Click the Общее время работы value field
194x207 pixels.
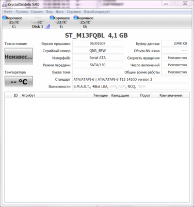tap(175, 72)
